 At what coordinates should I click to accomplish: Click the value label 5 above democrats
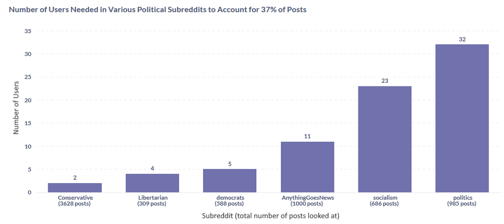click(230, 164)
